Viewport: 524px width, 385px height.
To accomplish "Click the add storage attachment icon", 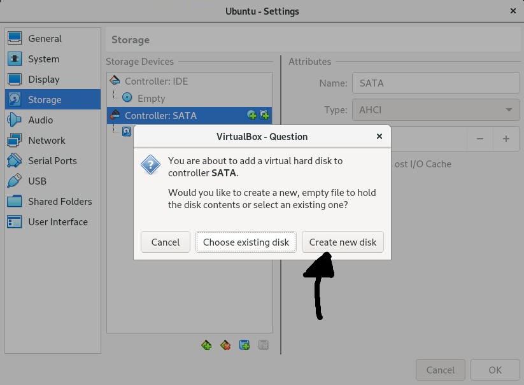I will point(244,345).
